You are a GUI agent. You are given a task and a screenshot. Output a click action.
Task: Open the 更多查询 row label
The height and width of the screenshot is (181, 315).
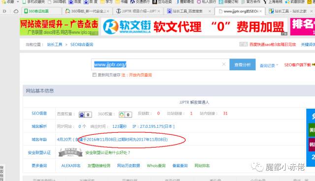39,166
